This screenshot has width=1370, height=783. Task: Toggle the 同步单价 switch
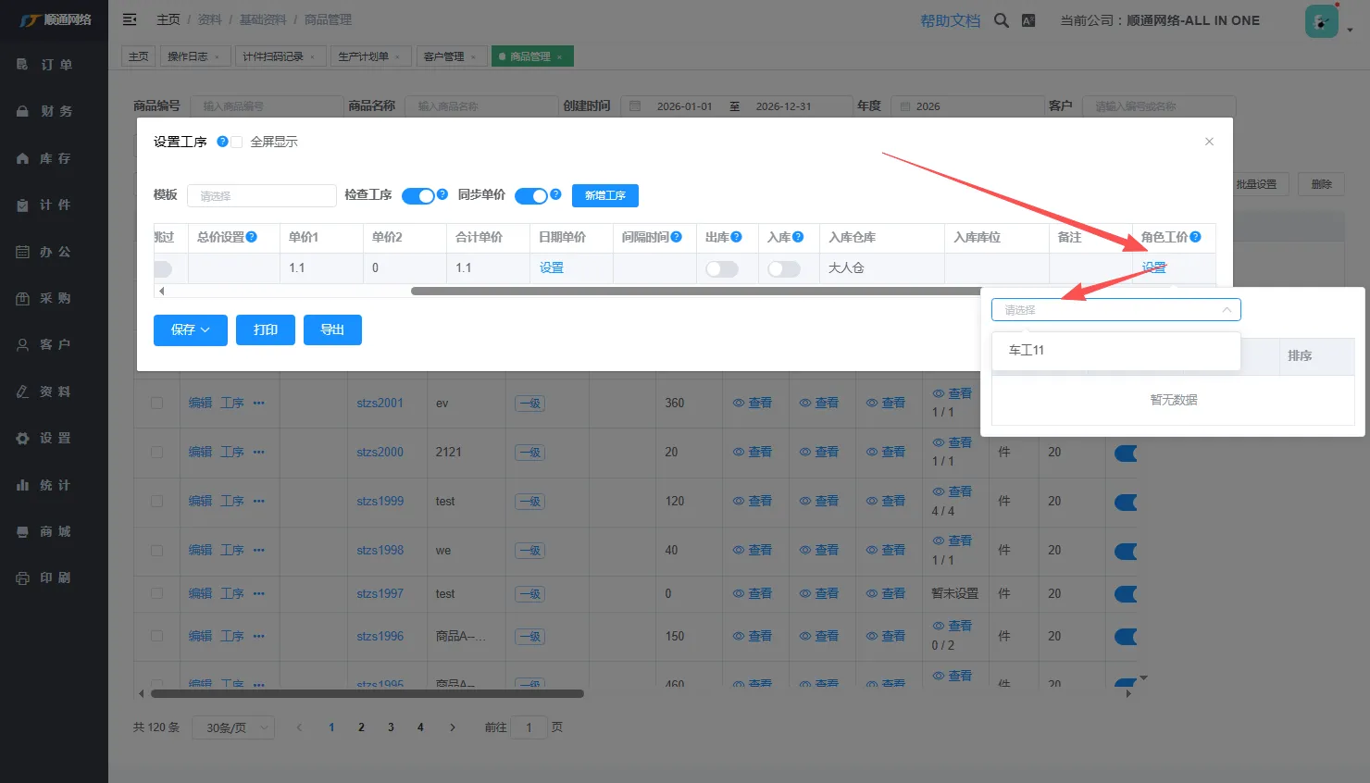point(531,195)
